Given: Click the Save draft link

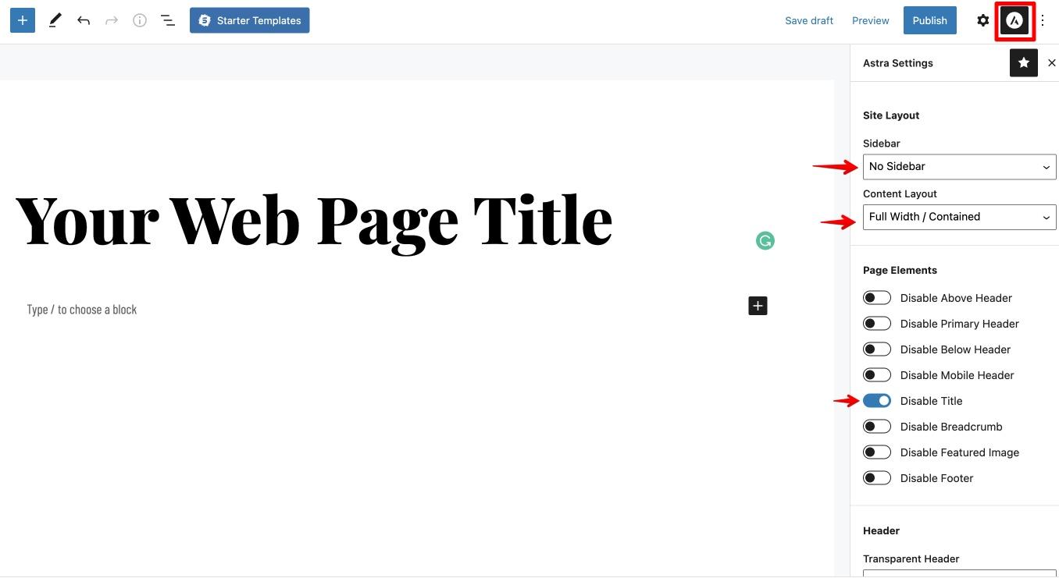Looking at the screenshot, I should point(809,20).
